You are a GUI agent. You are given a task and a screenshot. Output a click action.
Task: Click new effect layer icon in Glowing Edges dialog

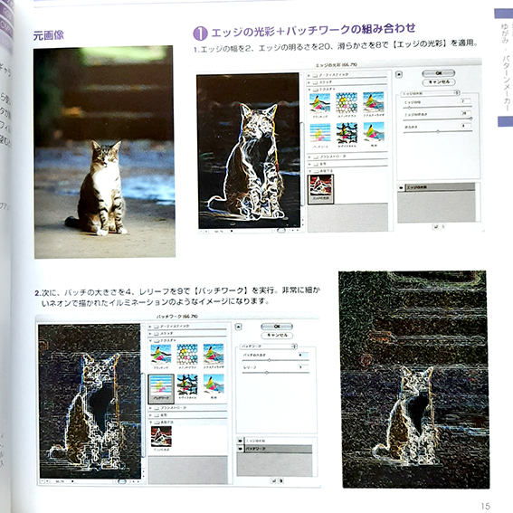[x=435, y=226]
